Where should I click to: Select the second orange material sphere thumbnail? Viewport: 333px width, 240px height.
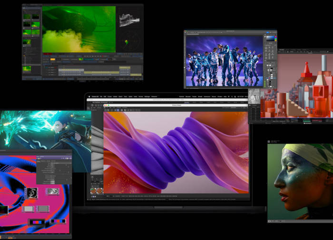pyautogui.click(x=99, y=190)
